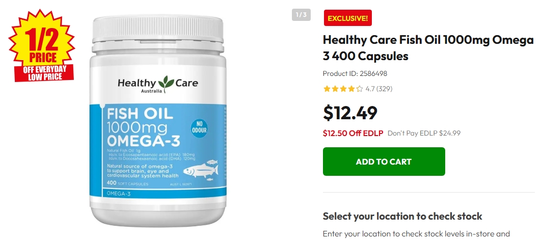Click the white fish illustration on the label
This screenshot has width=542, height=239.
201,170
